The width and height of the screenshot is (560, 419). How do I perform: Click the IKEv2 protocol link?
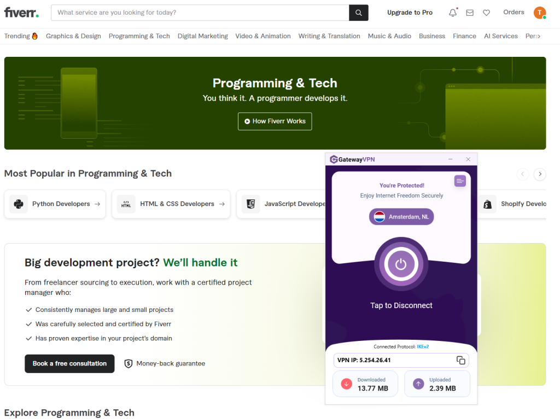tap(423, 346)
